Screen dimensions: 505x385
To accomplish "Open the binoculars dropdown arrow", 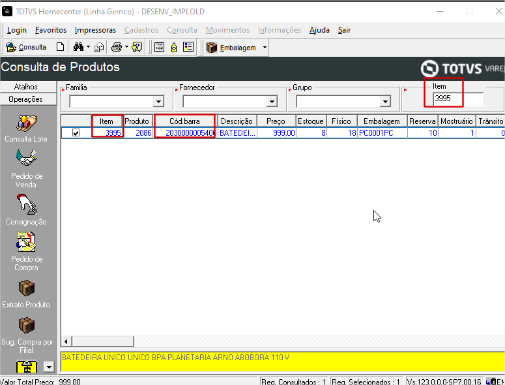I will (x=88, y=47).
